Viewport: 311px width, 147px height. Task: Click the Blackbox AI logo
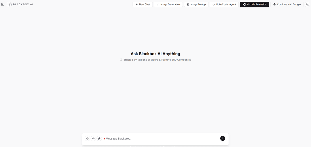(x=20, y=4)
